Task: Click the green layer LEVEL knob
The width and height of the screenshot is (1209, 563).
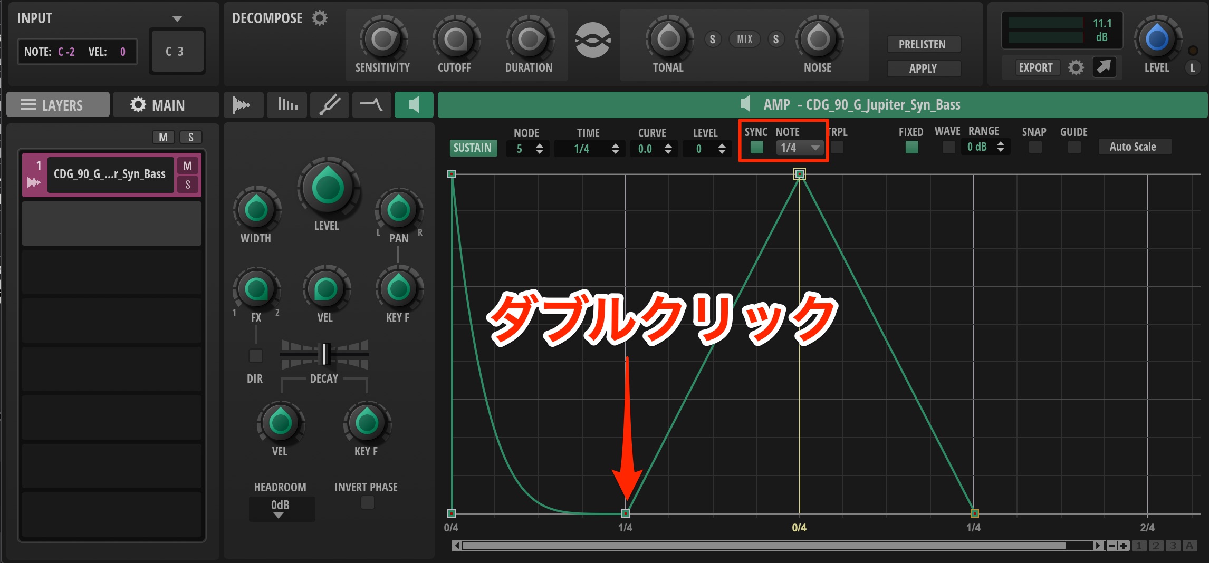Action: click(328, 187)
